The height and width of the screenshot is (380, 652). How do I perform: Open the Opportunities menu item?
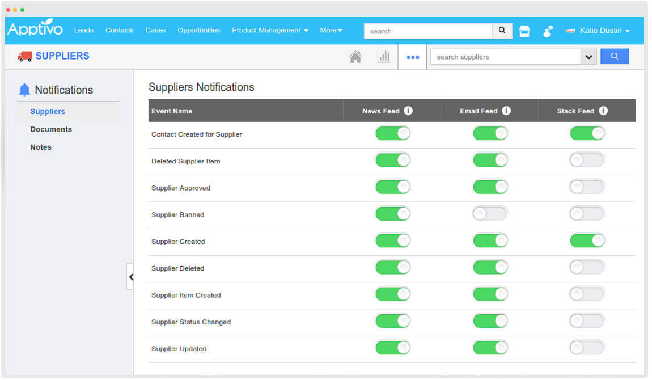198,31
